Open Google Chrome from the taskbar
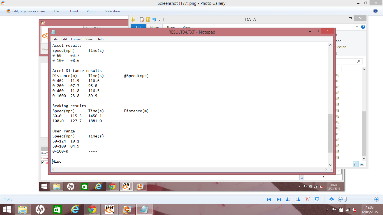The width and height of the screenshot is (383, 215). pos(93,209)
